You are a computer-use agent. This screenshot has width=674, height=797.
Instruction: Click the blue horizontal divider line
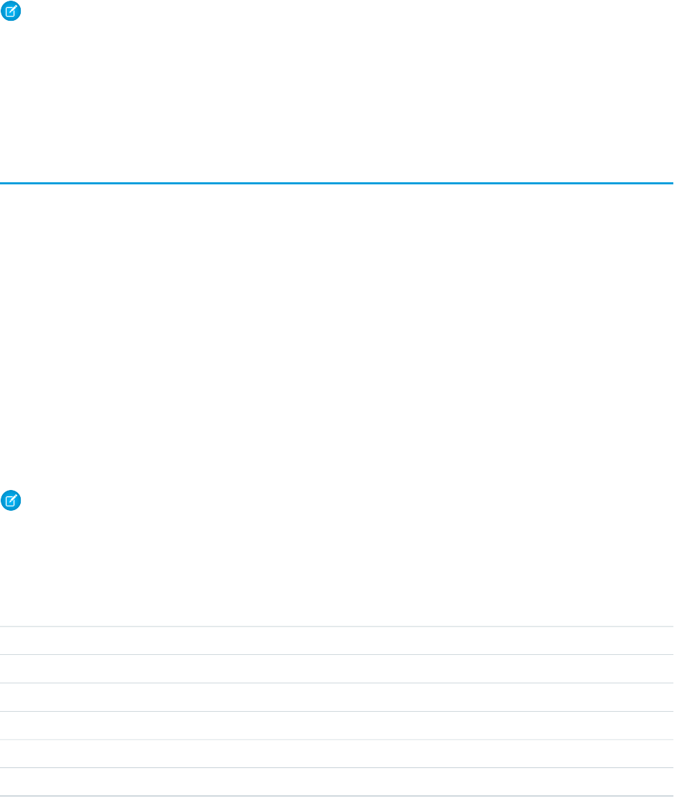(337, 183)
